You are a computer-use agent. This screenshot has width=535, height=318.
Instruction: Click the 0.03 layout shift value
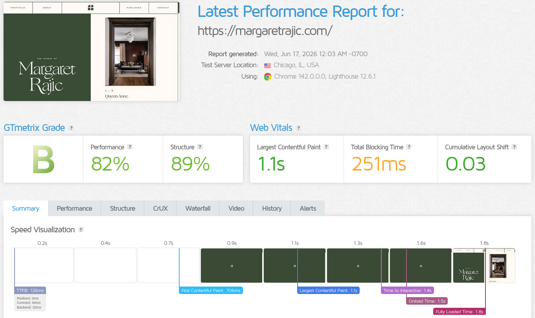point(465,164)
